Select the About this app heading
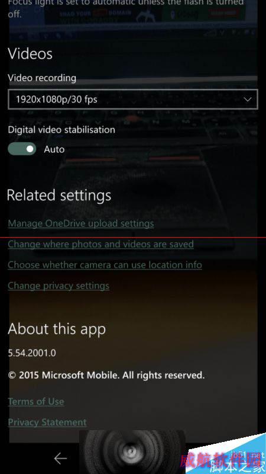The height and width of the screenshot is (474, 266). 57,329
